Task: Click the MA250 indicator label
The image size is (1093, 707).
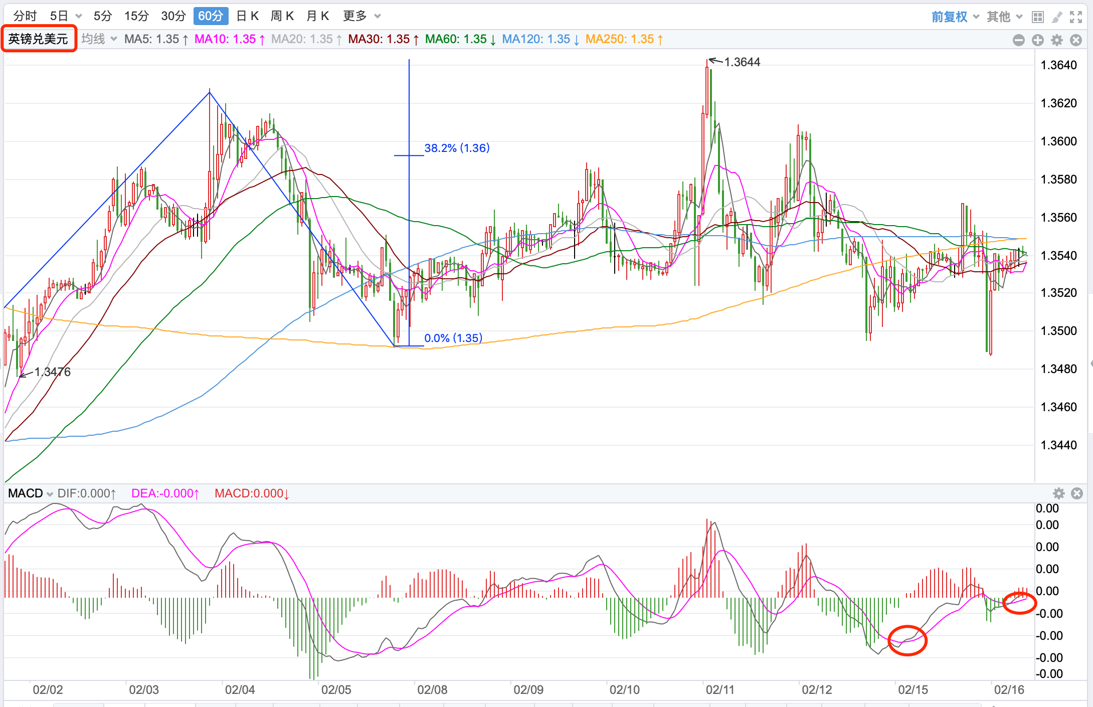Action: tap(624, 39)
